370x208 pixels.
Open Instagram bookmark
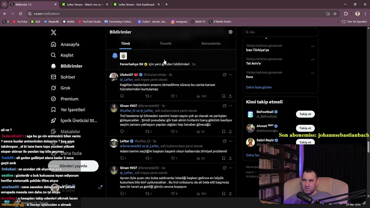tap(179, 22)
